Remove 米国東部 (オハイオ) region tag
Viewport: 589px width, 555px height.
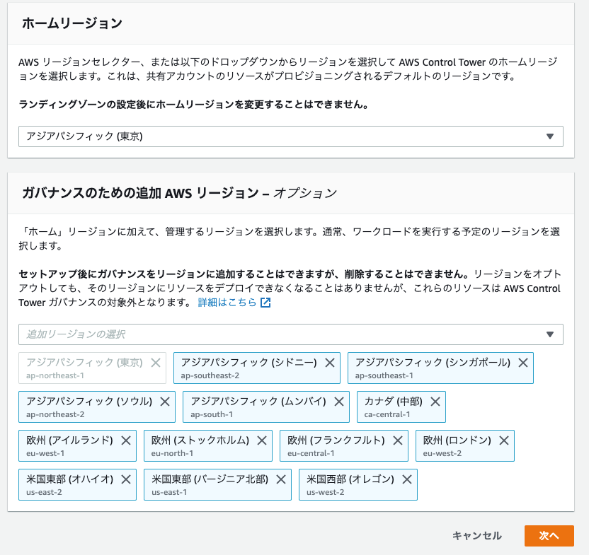[126, 479]
